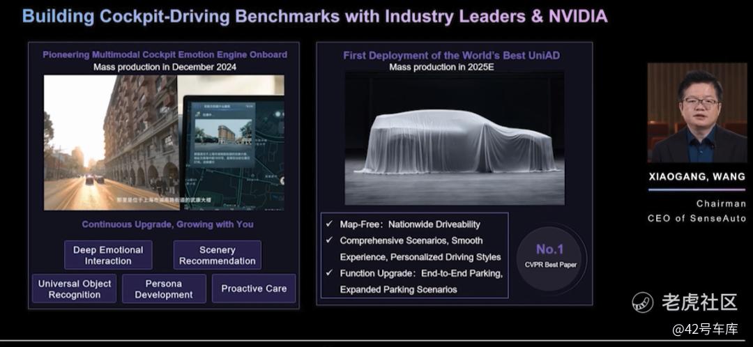
Task: Click the Scenery Recommendation box
Action: pos(217,255)
